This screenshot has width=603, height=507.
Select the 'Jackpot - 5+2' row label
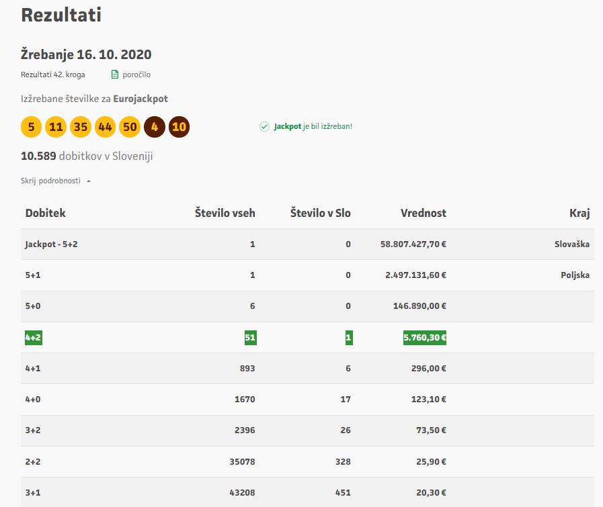[x=52, y=244]
